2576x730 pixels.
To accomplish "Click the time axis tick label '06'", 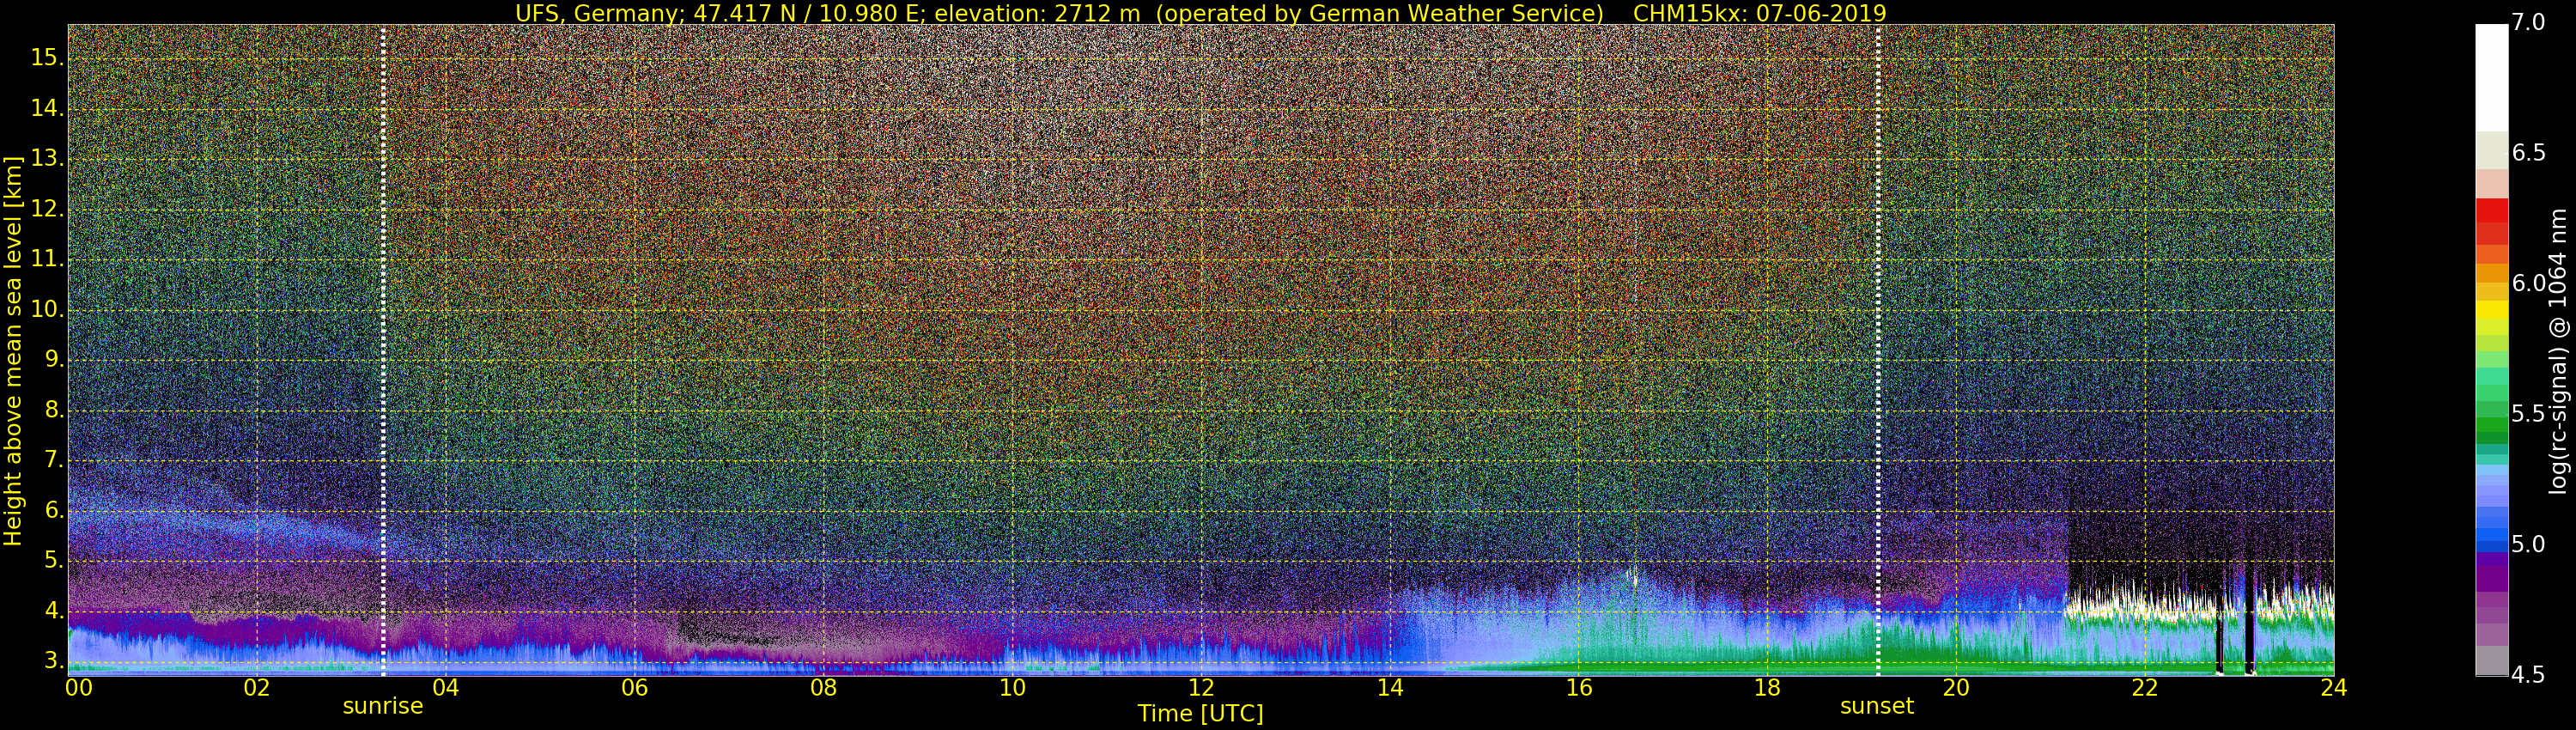I will coord(634,688).
